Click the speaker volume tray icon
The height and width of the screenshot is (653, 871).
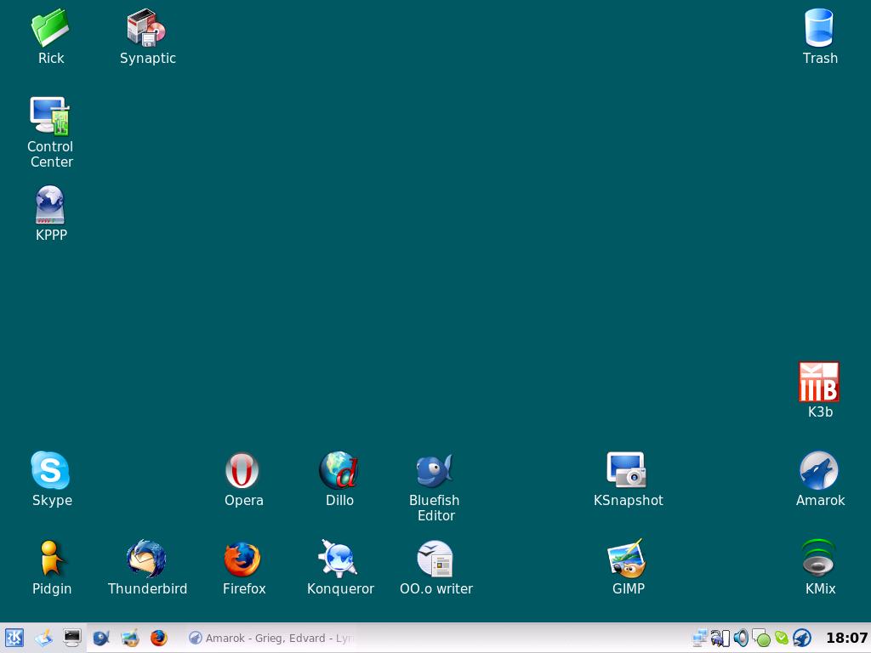[x=741, y=638]
